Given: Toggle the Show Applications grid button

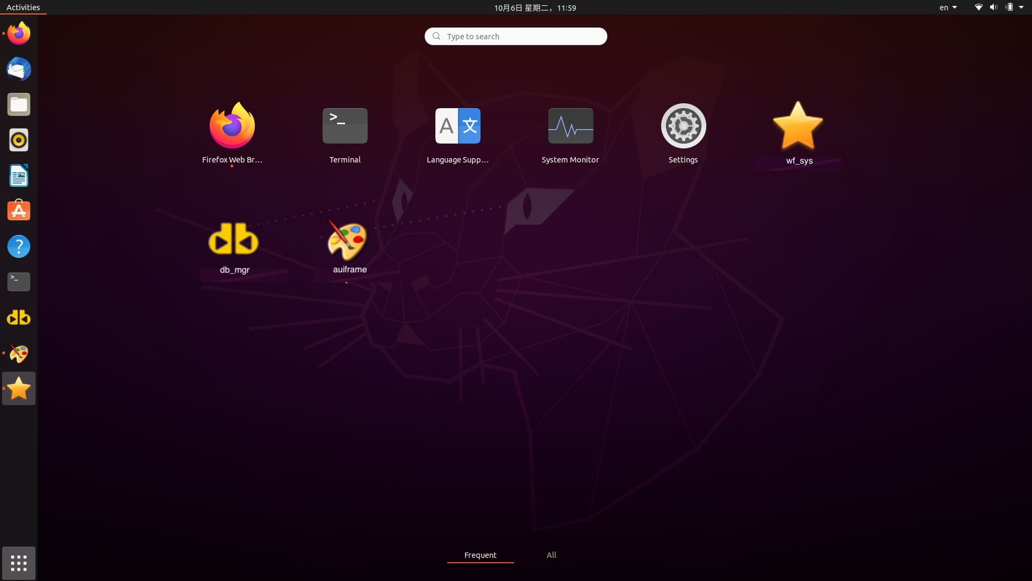Looking at the screenshot, I should (x=19, y=563).
